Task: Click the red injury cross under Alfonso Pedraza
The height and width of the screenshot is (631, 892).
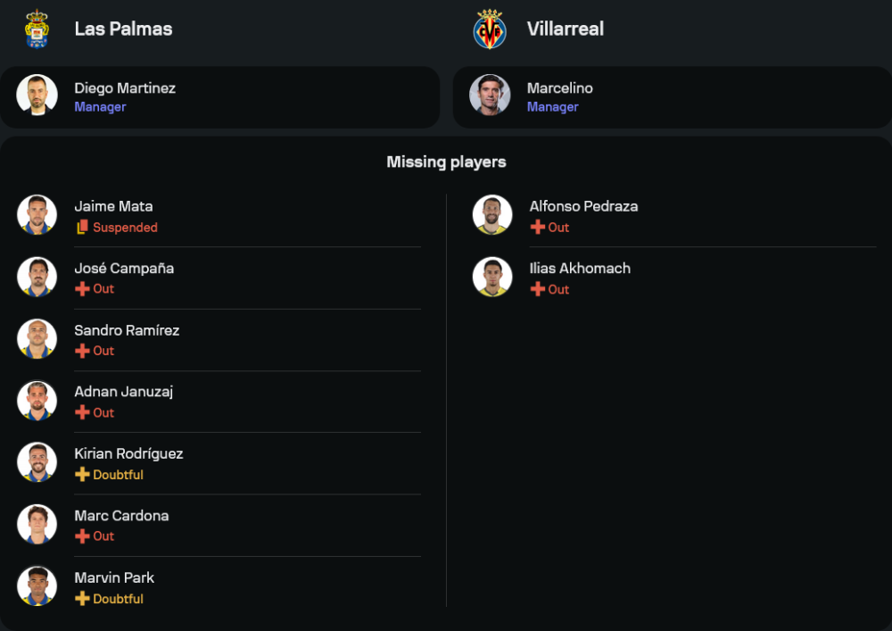Action: coord(538,228)
